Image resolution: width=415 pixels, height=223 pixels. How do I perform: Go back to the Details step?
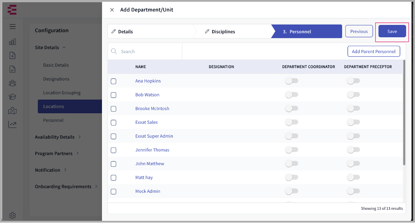[125, 32]
